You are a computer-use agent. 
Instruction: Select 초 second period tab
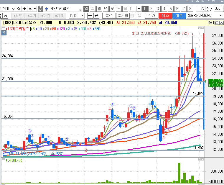click(x=119, y=9)
